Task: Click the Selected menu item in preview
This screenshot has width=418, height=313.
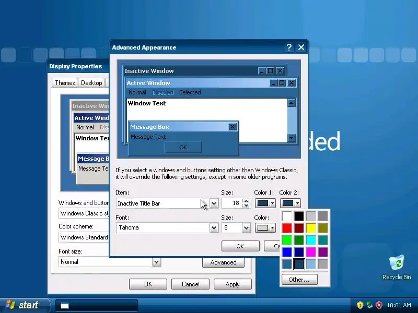Action: [190, 93]
